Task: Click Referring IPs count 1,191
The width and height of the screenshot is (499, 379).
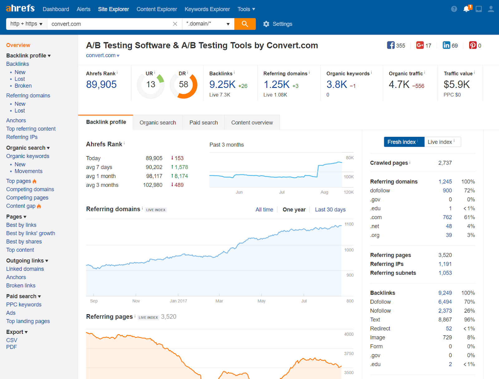Action: pos(445,264)
